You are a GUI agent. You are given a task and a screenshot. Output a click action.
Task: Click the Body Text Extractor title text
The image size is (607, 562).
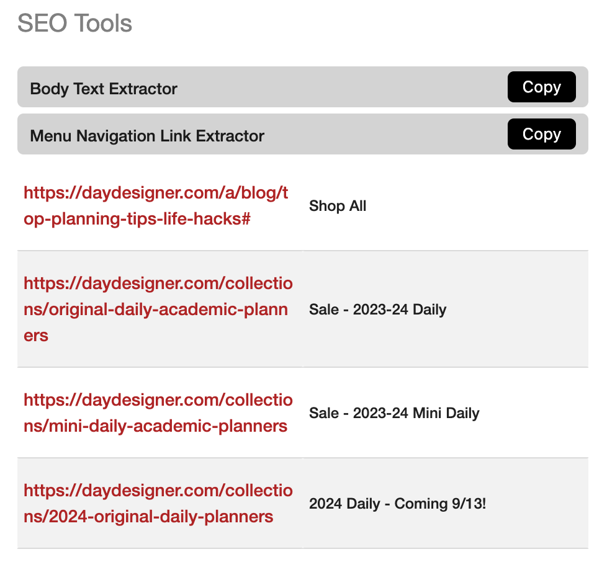(104, 89)
